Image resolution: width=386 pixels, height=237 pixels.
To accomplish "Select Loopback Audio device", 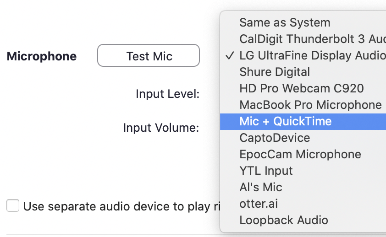I will tap(283, 220).
